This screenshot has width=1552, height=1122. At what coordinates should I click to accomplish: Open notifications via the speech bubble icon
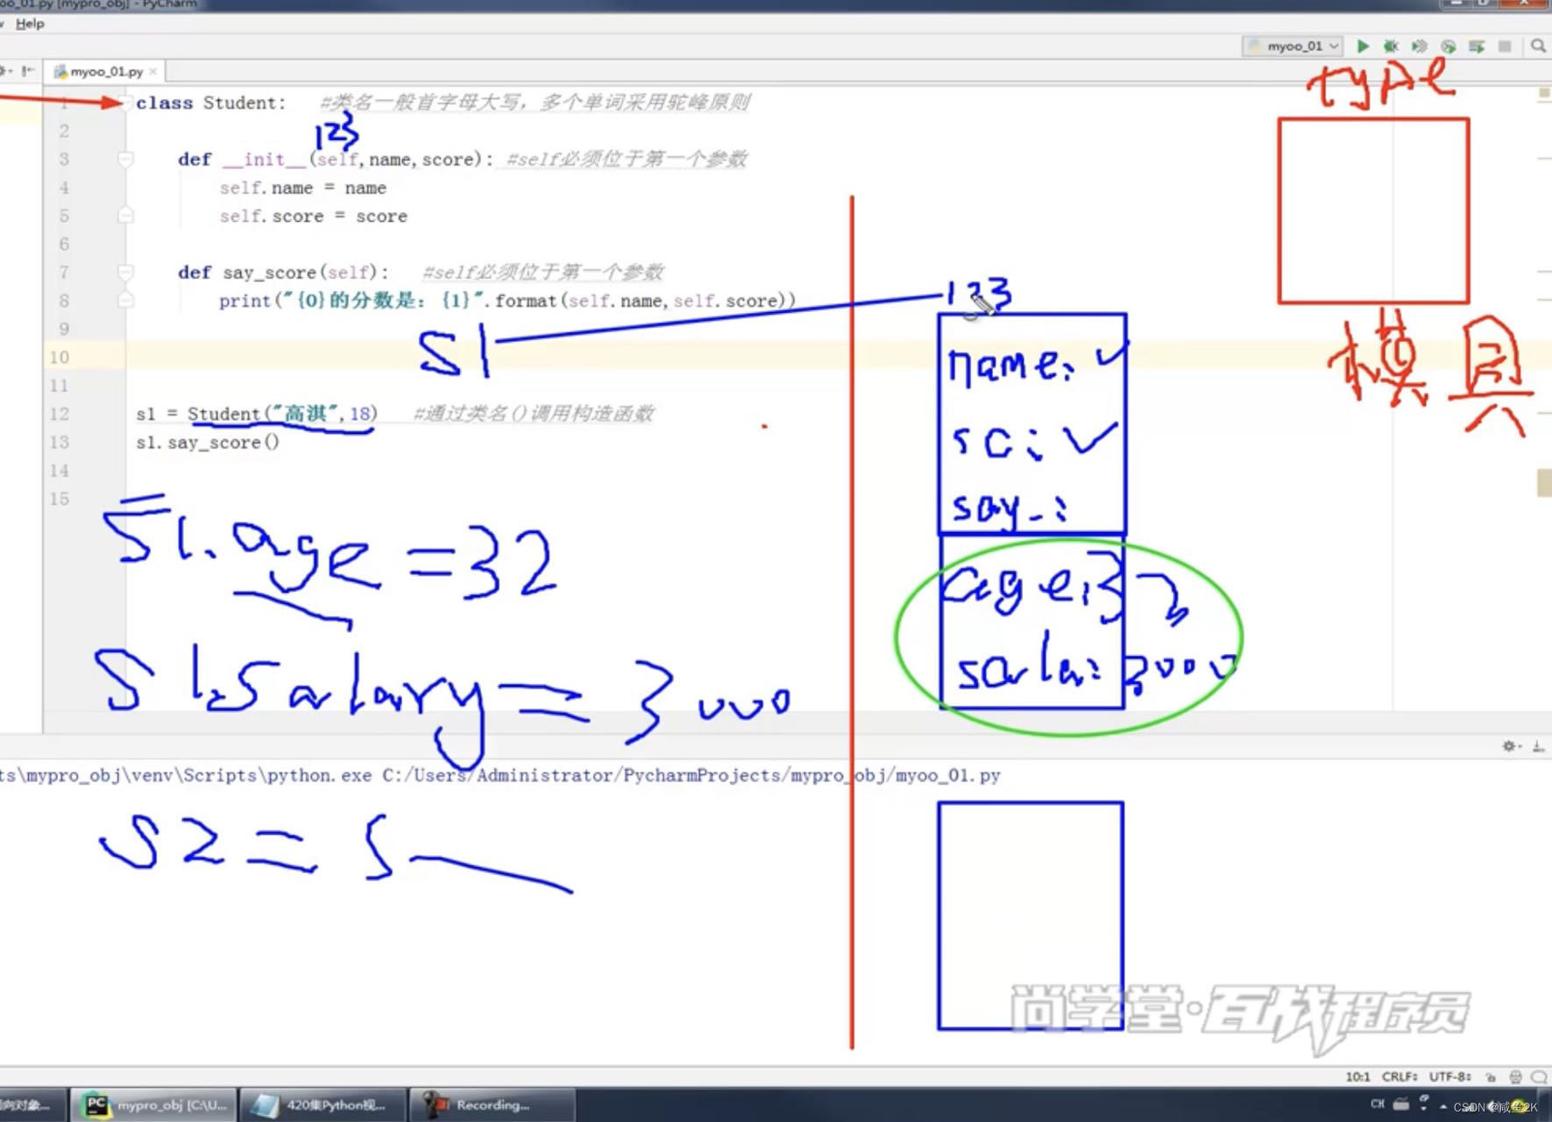tap(1540, 1076)
